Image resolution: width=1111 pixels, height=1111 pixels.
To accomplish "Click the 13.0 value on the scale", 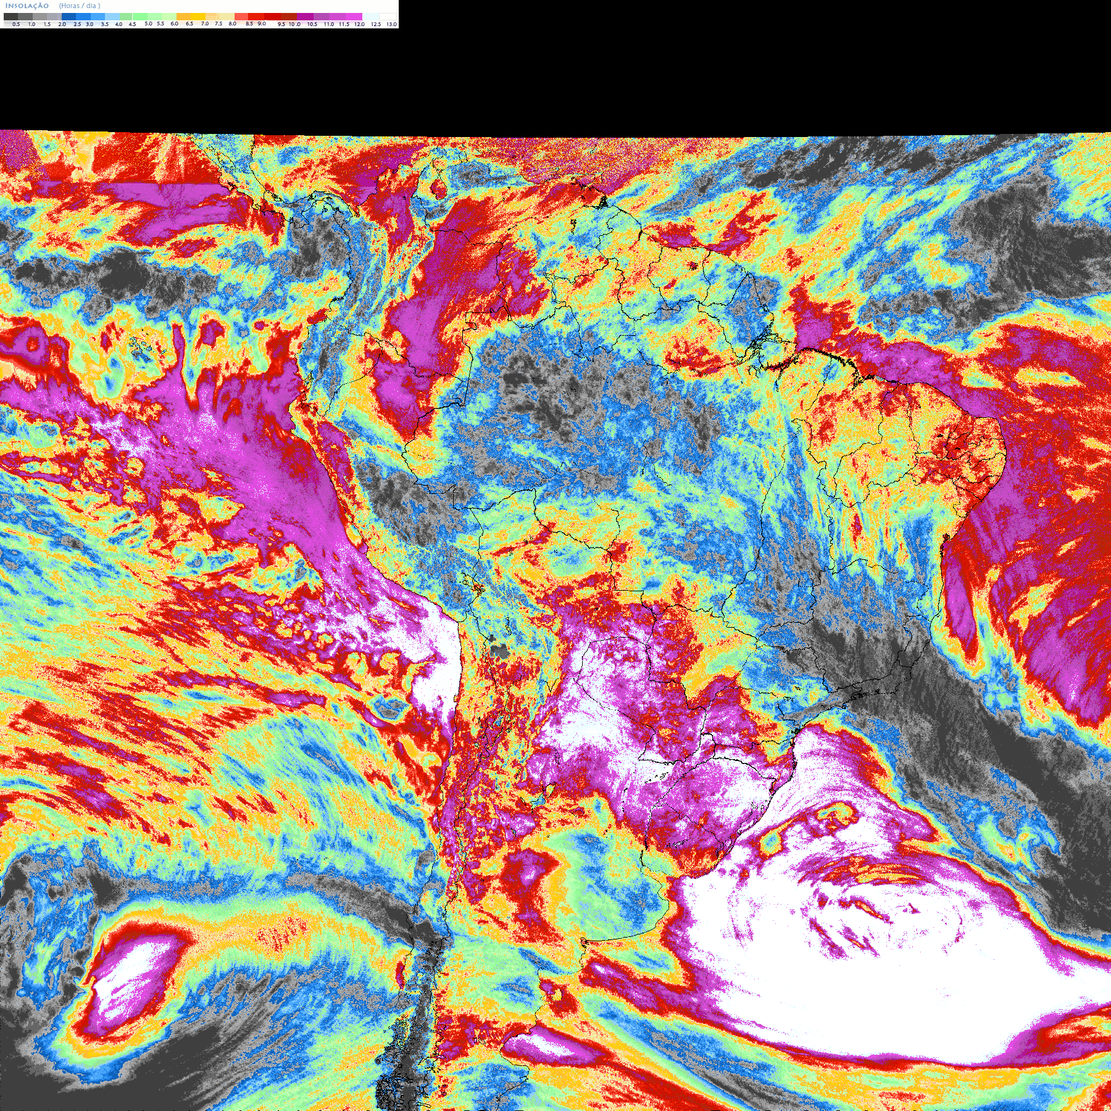I will point(391,24).
